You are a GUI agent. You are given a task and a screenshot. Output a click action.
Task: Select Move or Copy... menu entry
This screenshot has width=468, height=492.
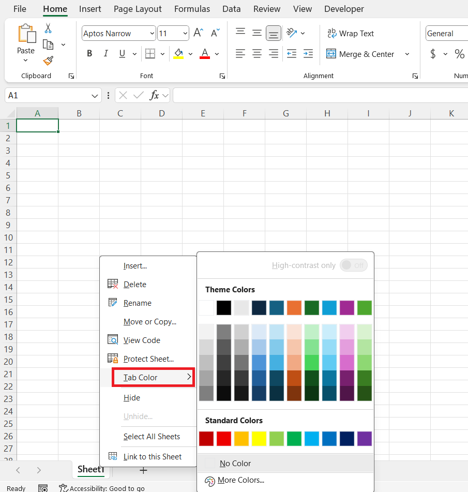click(x=148, y=322)
